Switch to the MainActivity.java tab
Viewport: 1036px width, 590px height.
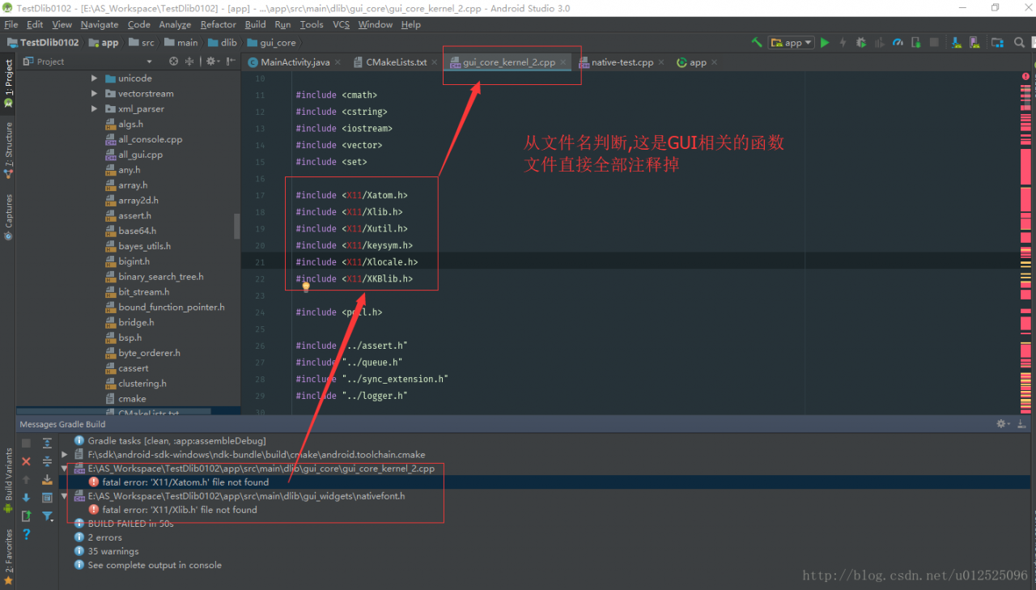click(295, 62)
